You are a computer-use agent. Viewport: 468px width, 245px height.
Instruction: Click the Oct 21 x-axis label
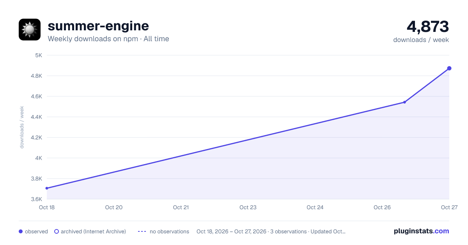[181, 207]
